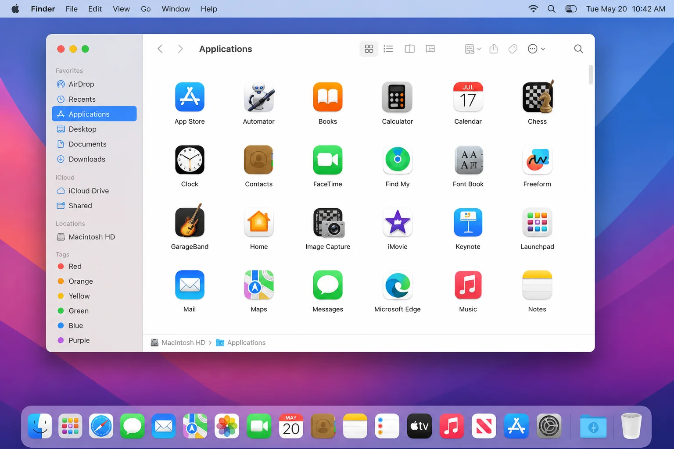Select Shared in the sidebar
Viewport: 674px width, 449px height.
click(94, 206)
